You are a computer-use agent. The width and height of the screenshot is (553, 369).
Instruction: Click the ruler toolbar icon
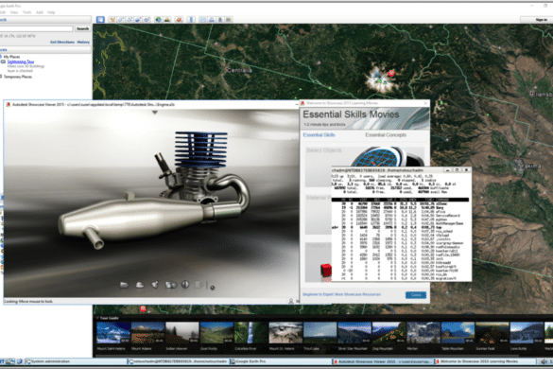[191, 20]
